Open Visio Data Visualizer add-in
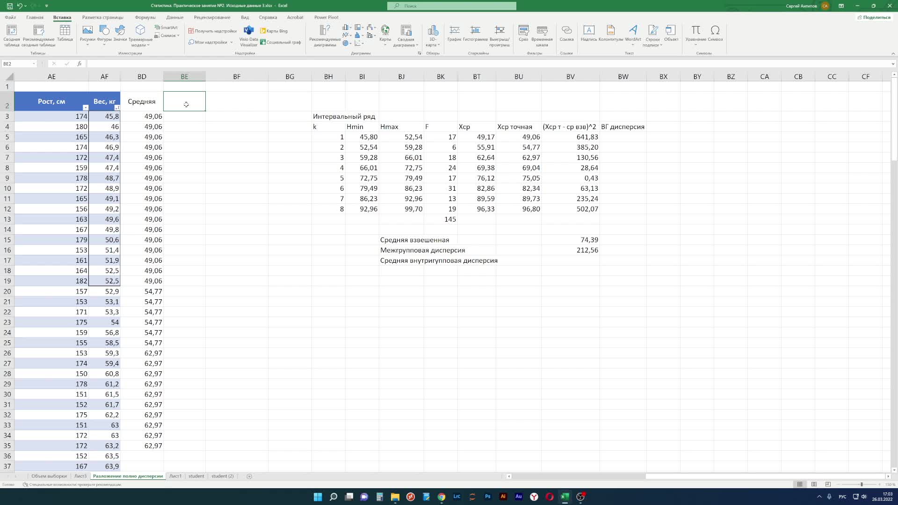This screenshot has height=505, width=898. [249, 36]
